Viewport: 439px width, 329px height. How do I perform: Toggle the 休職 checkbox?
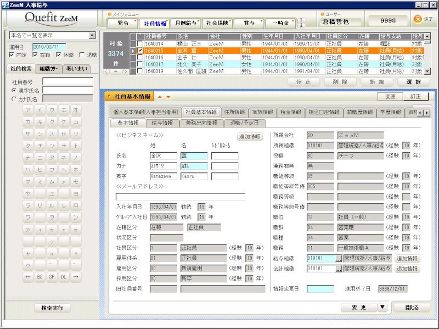pos(58,55)
